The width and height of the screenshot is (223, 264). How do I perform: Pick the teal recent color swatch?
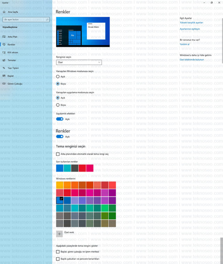(67, 168)
